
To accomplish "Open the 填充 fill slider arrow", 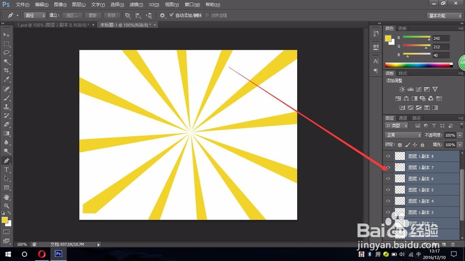I will [460, 145].
